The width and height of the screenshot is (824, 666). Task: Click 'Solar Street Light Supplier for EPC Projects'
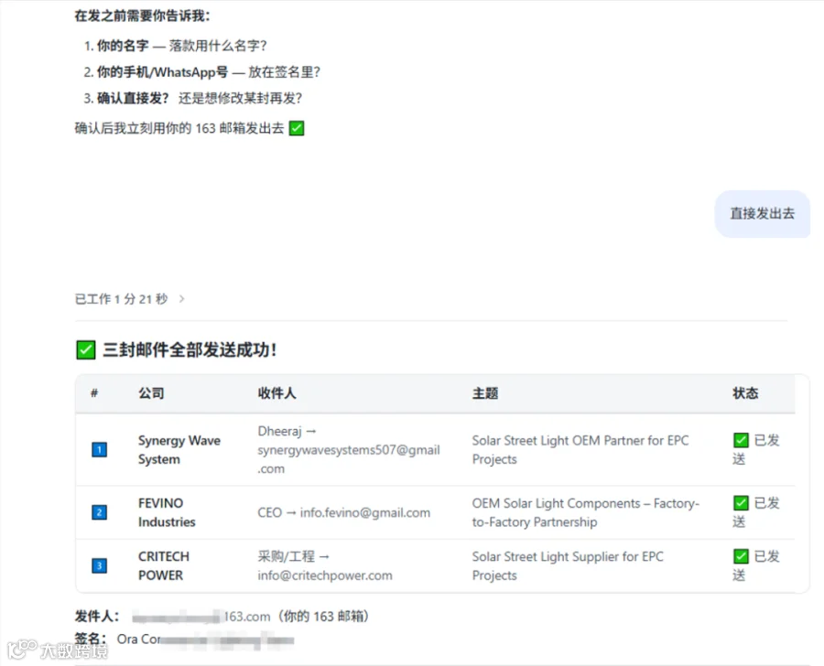pos(568,565)
